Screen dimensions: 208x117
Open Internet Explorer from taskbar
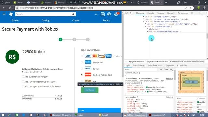tap(9, 115)
